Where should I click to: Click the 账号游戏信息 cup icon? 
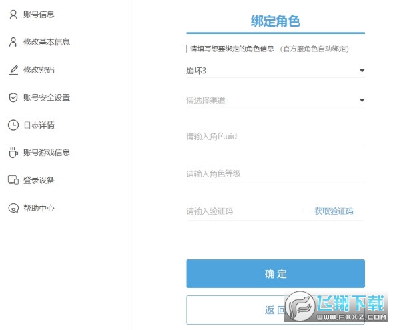coord(13,153)
